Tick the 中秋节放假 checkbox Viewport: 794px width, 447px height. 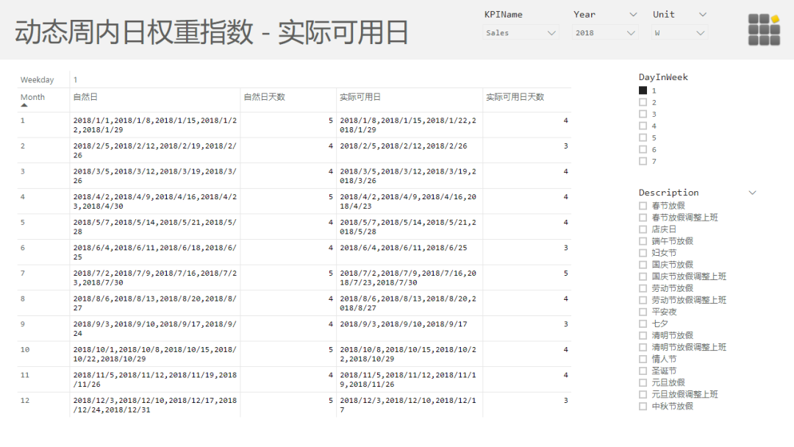pos(643,407)
